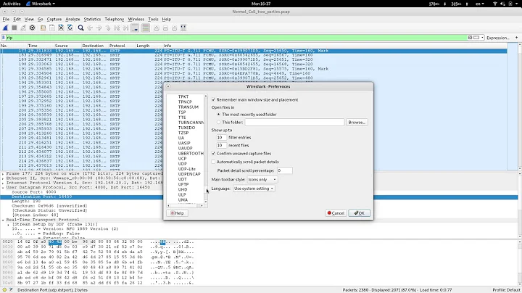Viewport: 522px width, 293px height.
Task: Click the go back arrow icon
Action: [x=90, y=28]
